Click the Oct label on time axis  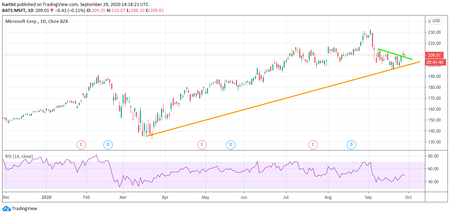pos(409,197)
